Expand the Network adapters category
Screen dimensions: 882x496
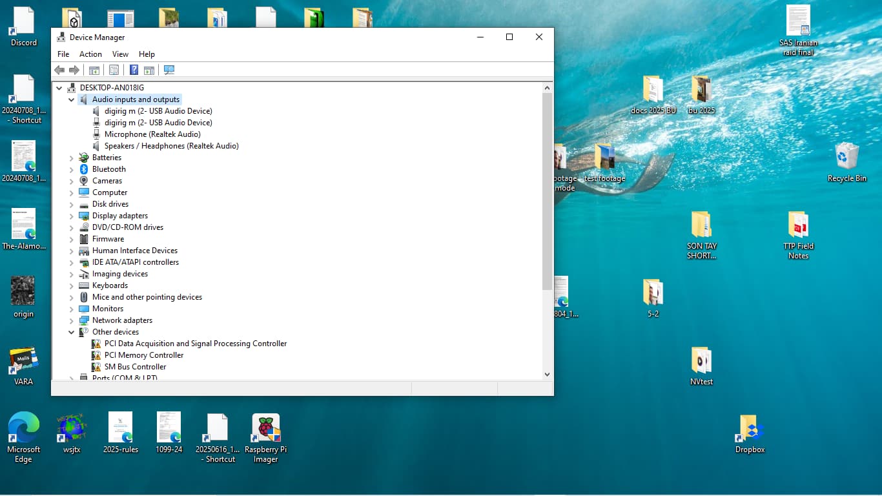pos(72,321)
